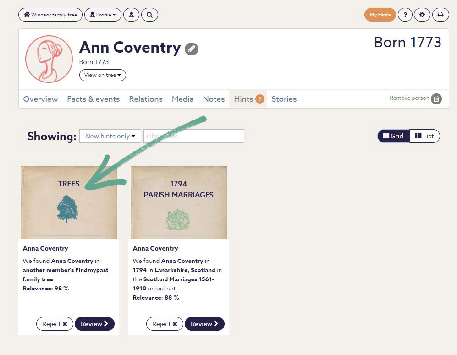Click the filter hints text field
The width and height of the screenshot is (457, 355).
coord(194,136)
